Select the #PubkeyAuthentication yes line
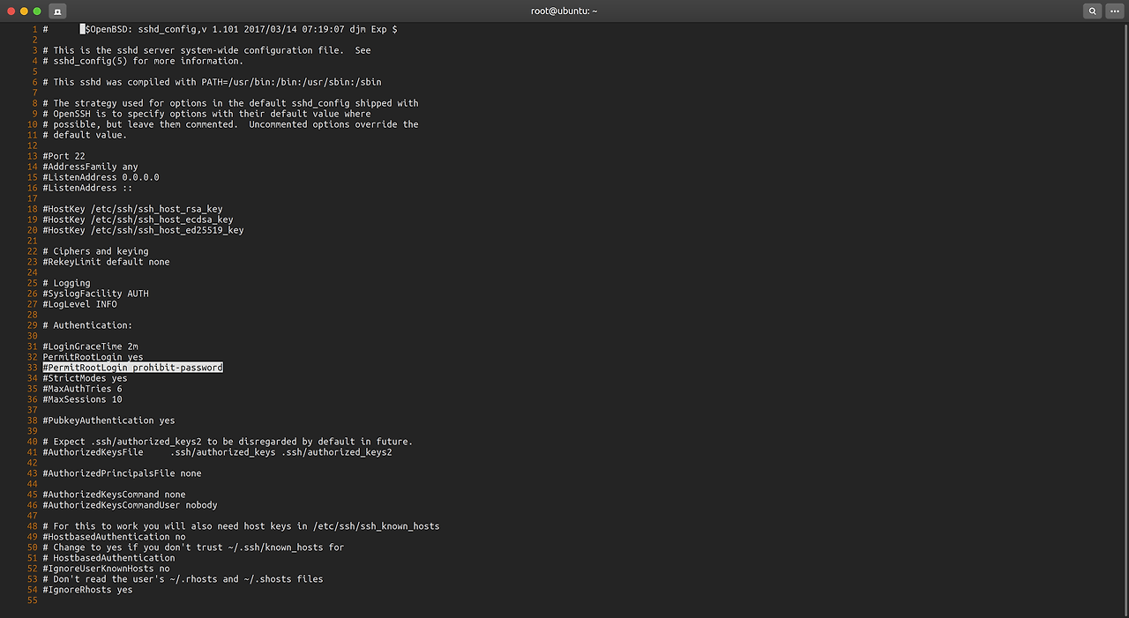Image resolution: width=1129 pixels, height=618 pixels. [107, 420]
